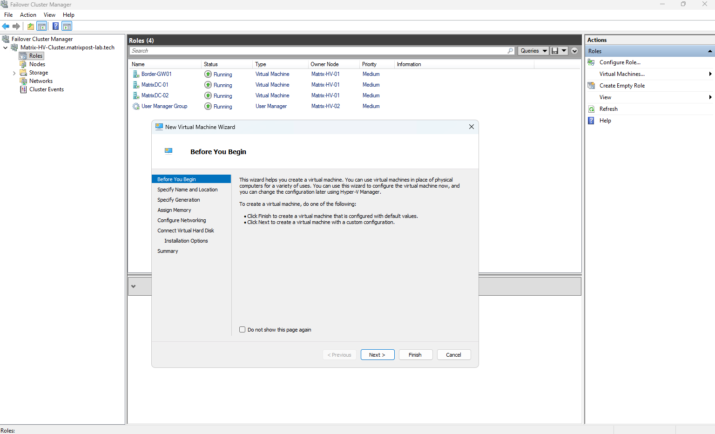This screenshot has height=434, width=715.
Task: Select the Border-GW01 role row
Action: tap(331, 74)
